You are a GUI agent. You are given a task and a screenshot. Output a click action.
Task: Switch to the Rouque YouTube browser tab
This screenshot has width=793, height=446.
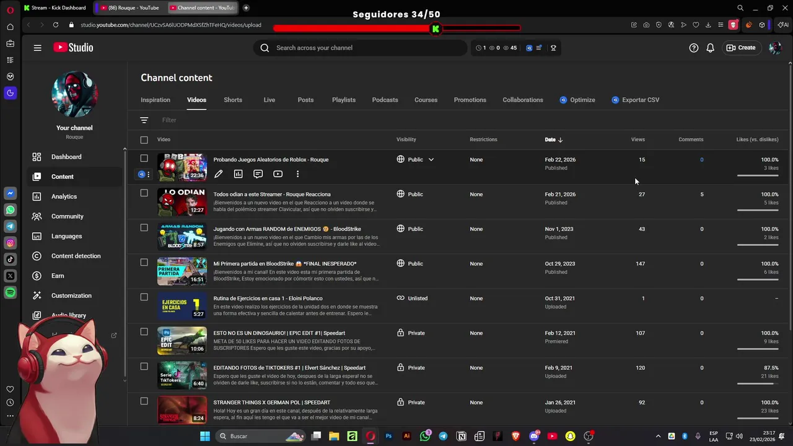tap(130, 7)
